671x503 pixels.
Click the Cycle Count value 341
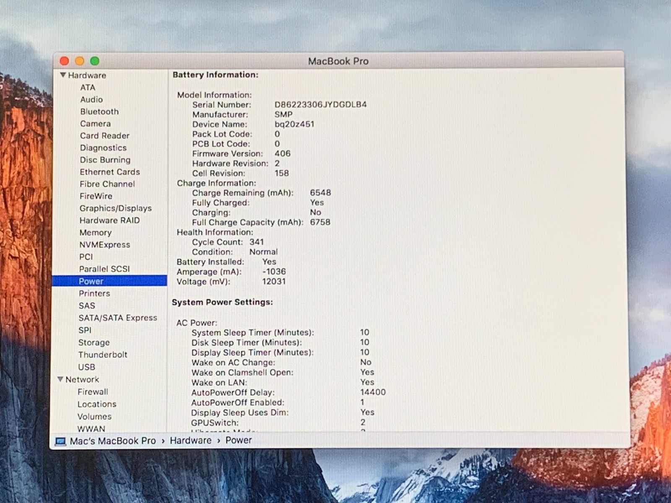[257, 242]
